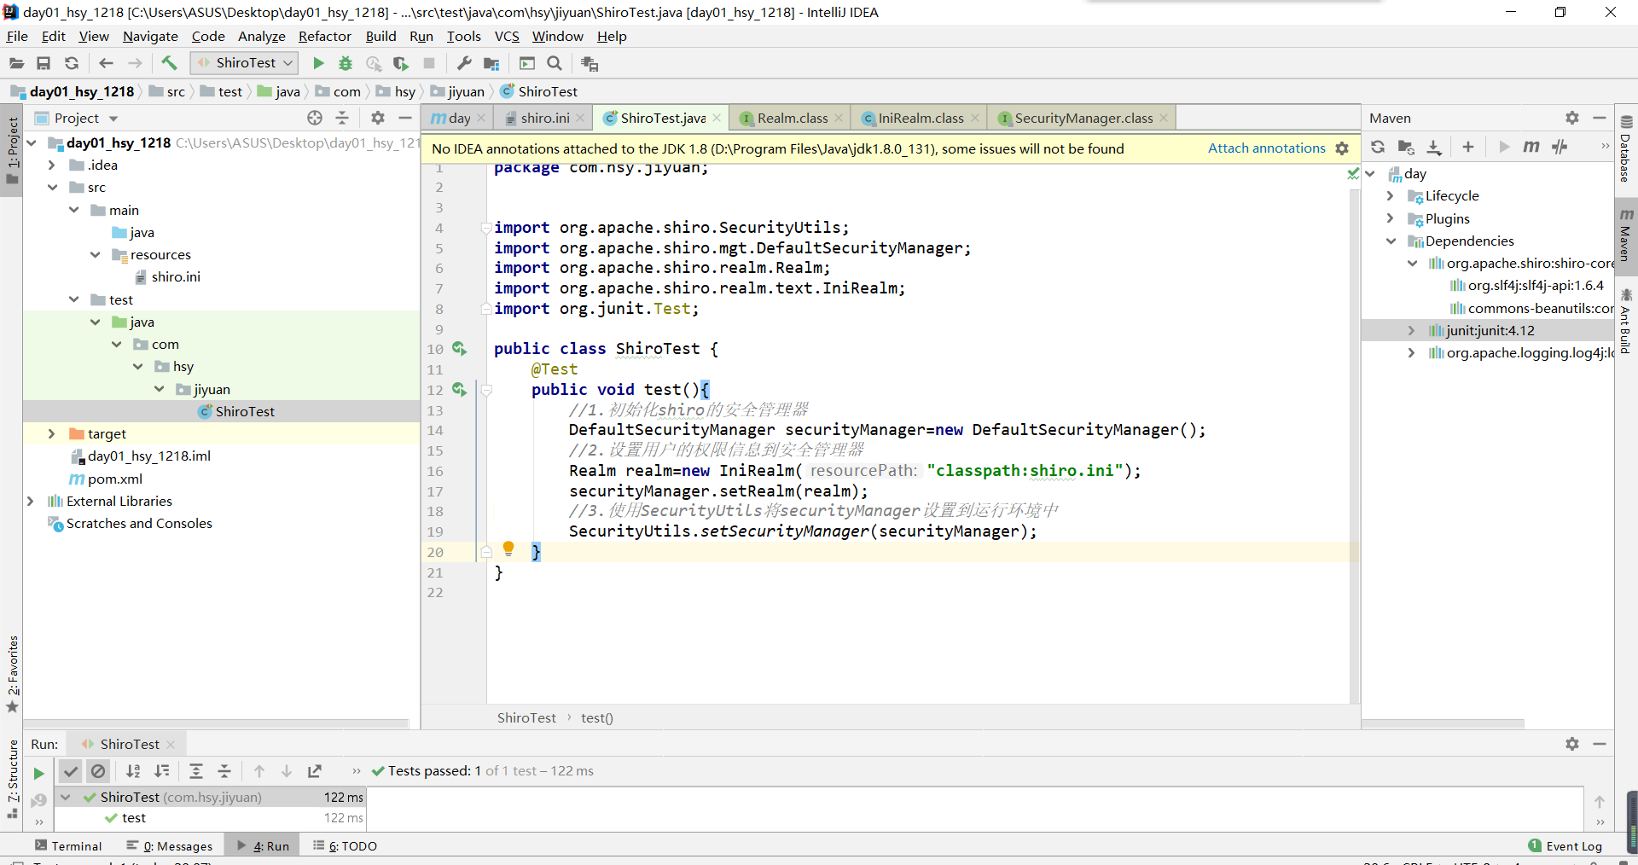Open the Event Log button

(x=1565, y=846)
